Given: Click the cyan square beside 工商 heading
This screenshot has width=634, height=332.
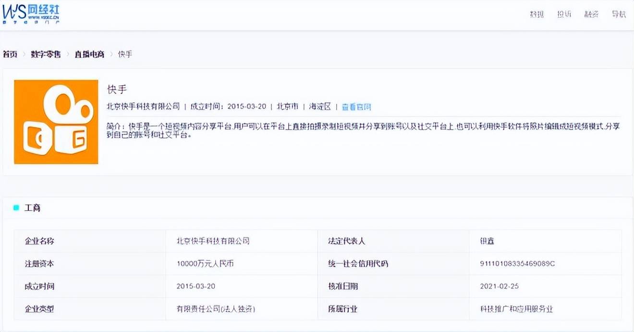Looking at the screenshot, I should click(16, 208).
